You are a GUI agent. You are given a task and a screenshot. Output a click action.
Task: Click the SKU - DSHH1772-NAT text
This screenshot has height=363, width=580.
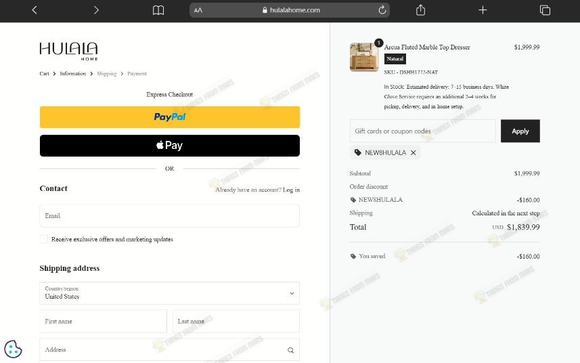tap(411, 72)
